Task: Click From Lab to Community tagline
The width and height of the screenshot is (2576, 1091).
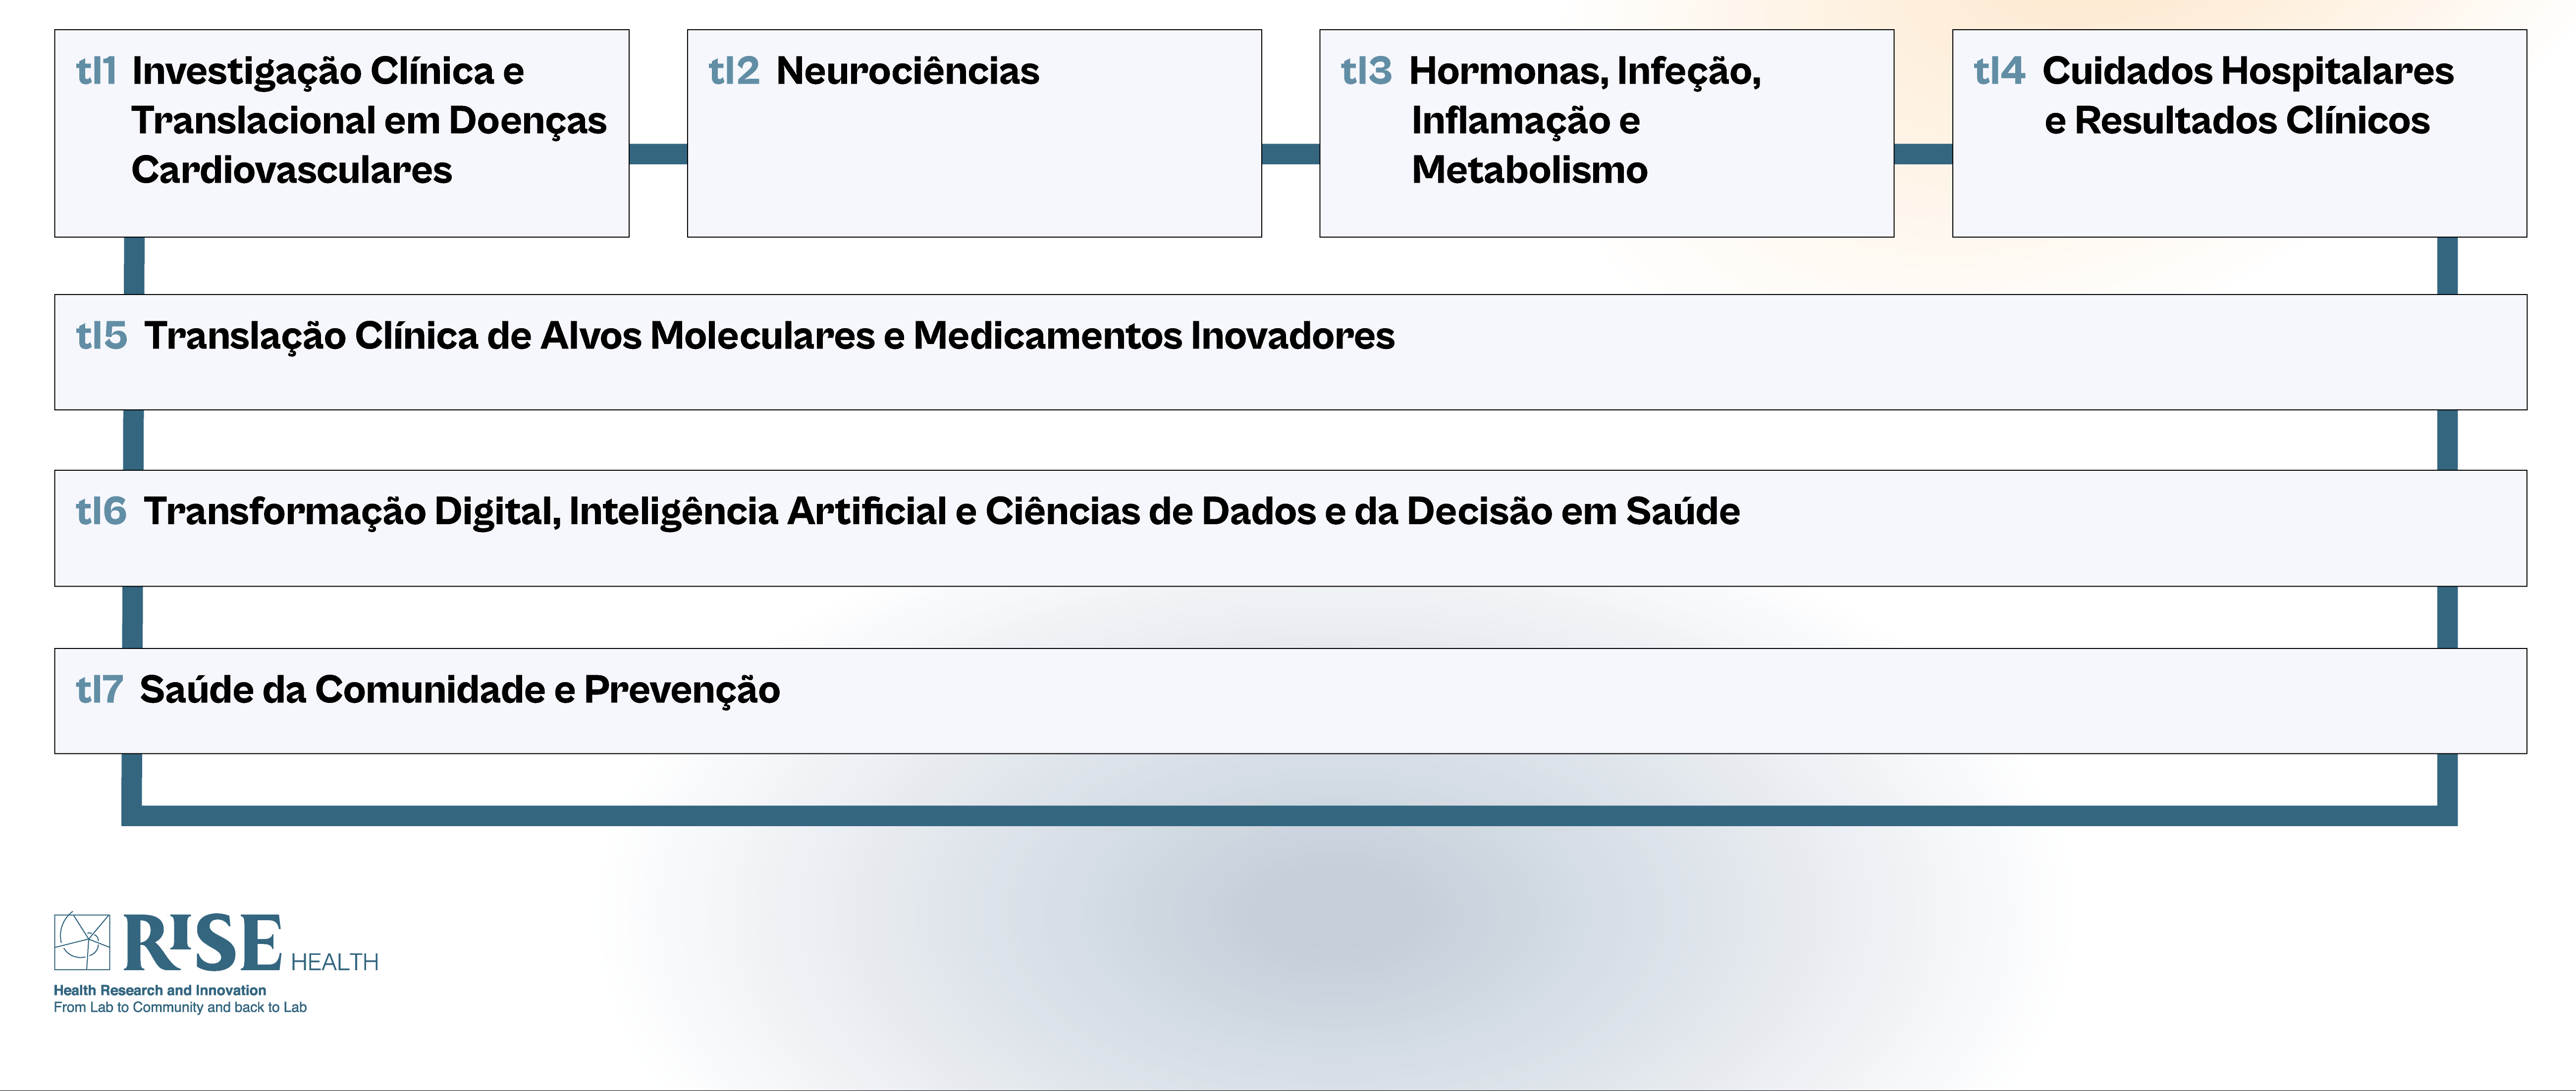Action: tap(180, 1007)
